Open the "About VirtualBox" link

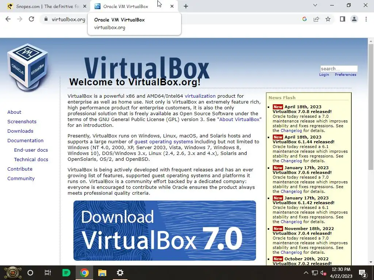239,119
